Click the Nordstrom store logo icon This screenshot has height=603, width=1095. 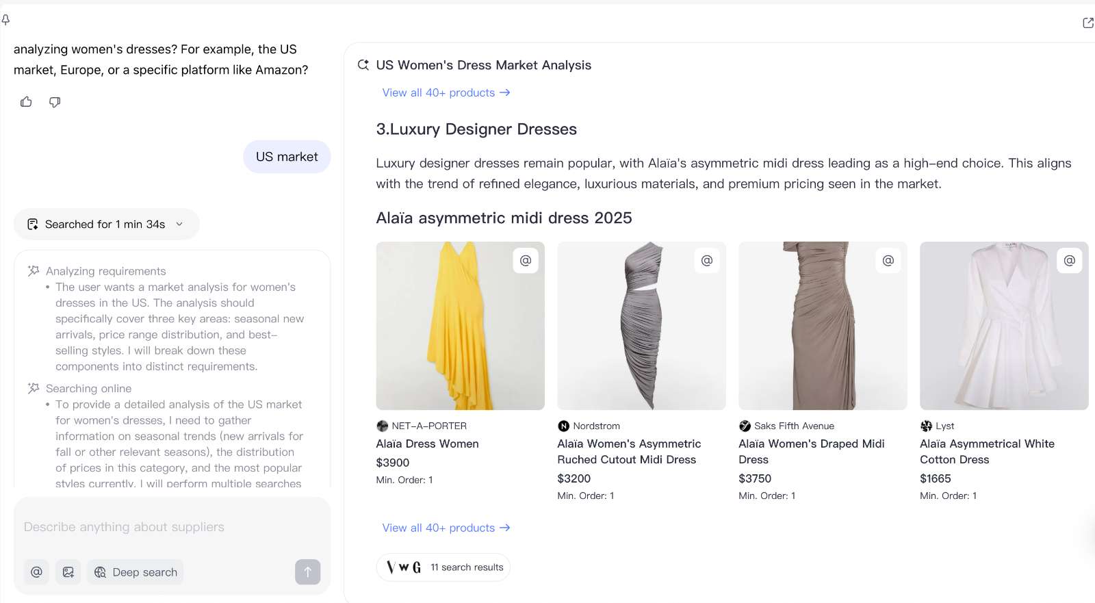coord(563,426)
